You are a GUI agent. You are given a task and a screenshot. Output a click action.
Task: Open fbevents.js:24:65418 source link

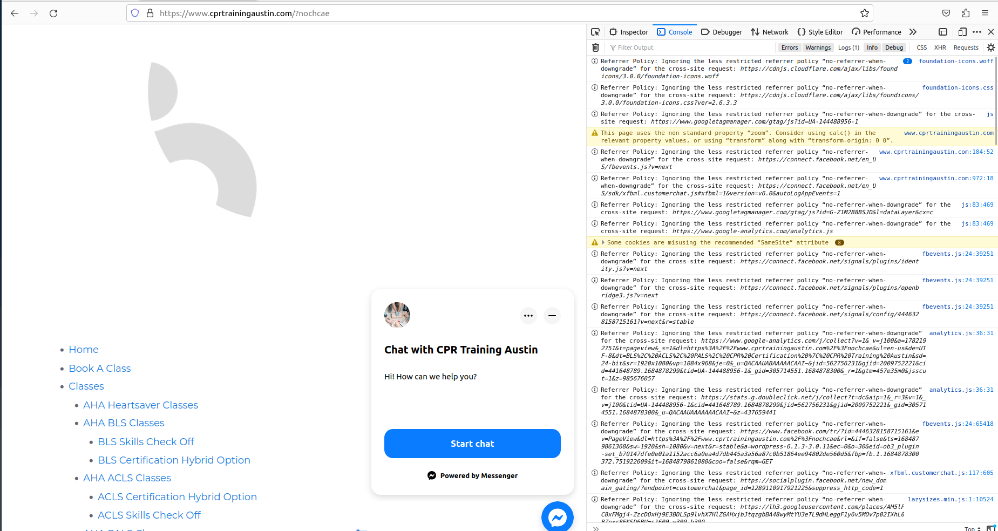(x=958, y=424)
